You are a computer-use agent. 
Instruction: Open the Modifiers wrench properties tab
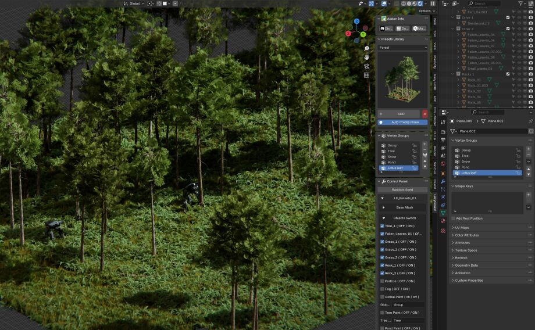point(443,181)
